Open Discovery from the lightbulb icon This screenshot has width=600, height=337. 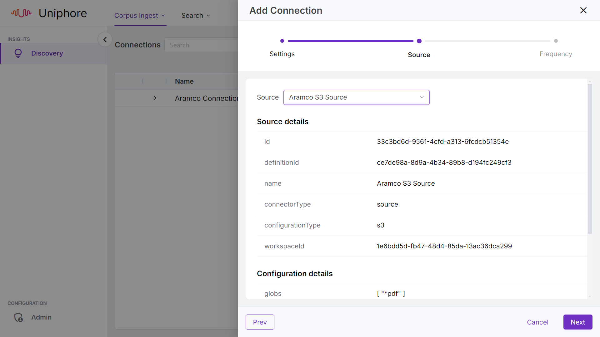coord(18,53)
